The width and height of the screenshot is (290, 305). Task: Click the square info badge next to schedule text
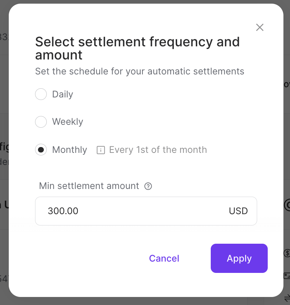click(100, 150)
